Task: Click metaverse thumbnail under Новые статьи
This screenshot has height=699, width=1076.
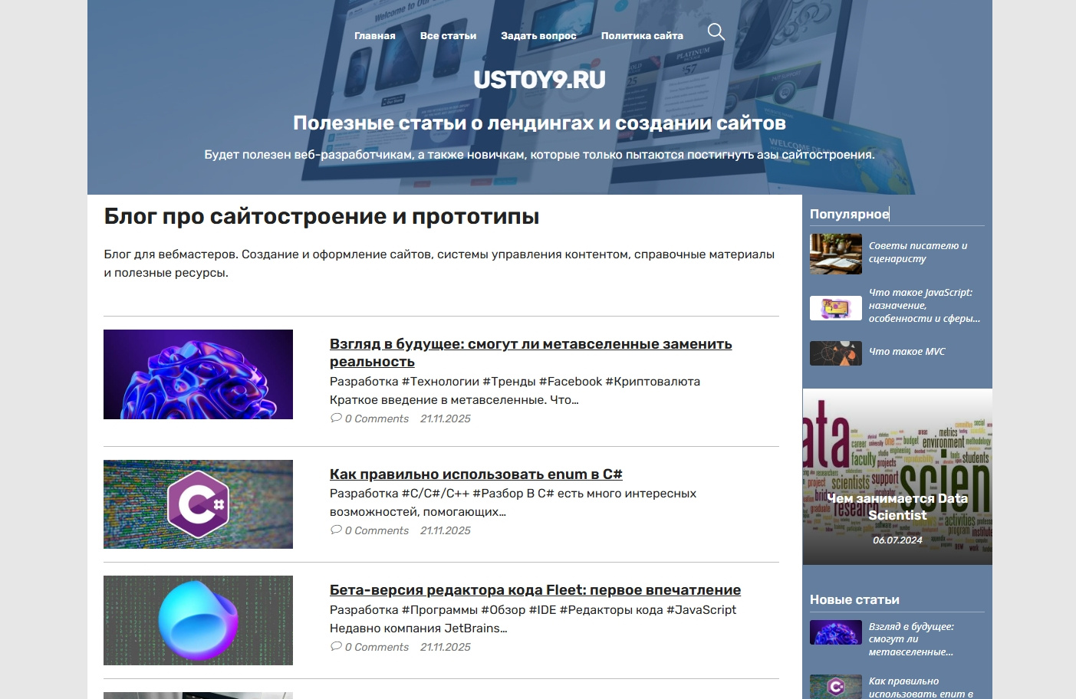Action: [836, 632]
